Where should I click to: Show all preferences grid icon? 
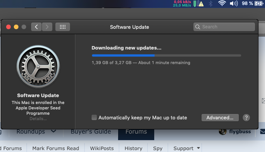(63, 27)
